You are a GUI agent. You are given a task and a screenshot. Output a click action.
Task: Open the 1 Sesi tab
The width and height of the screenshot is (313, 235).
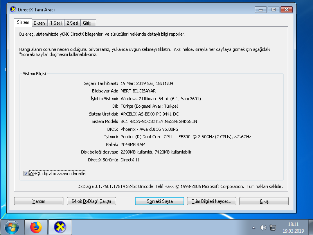click(x=56, y=23)
